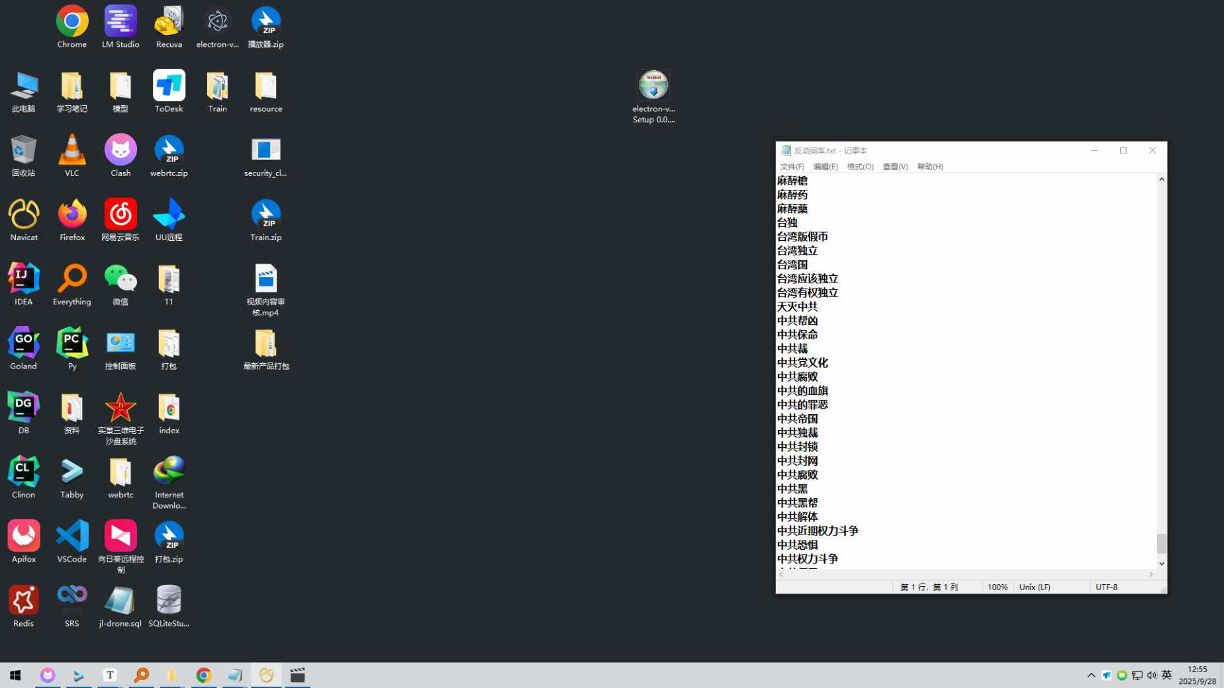
Task: Click the volume icon in system tray
Action: [x=1152, y=675]
